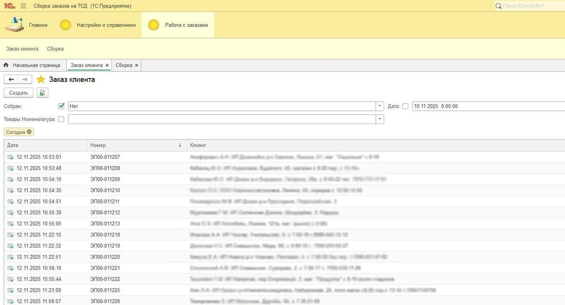Switch to the Сборка tab

pyautogui.click(x=124, y=65)
